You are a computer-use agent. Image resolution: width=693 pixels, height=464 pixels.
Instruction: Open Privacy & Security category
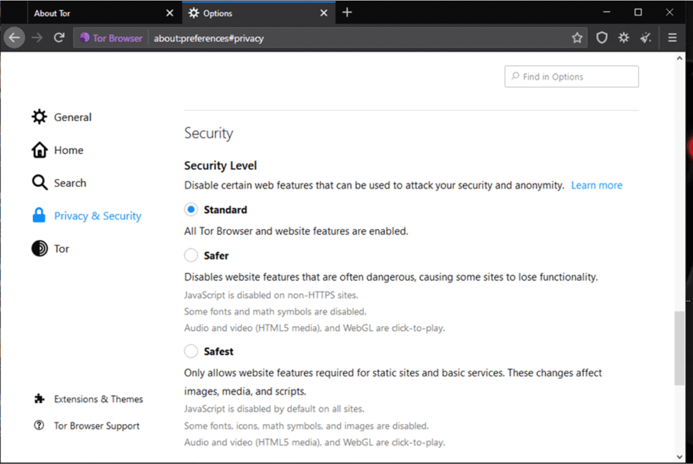coord(87,215)
